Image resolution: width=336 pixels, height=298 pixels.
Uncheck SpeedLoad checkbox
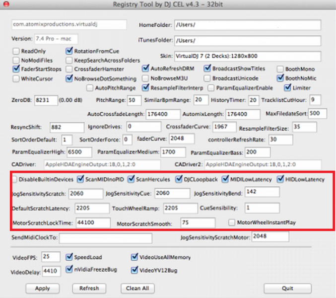69,257
